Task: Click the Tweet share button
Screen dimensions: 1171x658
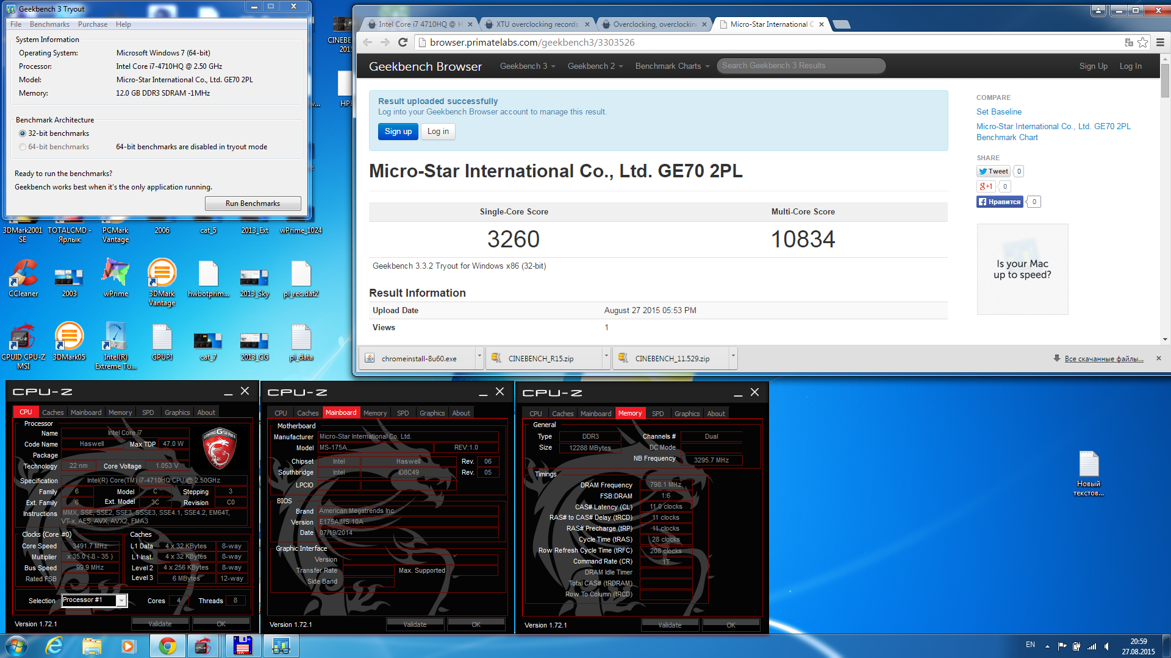Action: coord(994,171)
